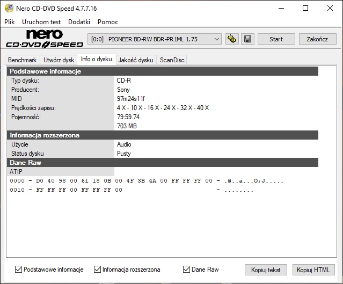Screen dimensions: 343x284
Task: Click the 703 MB capacity value
Action: point(127,126)
